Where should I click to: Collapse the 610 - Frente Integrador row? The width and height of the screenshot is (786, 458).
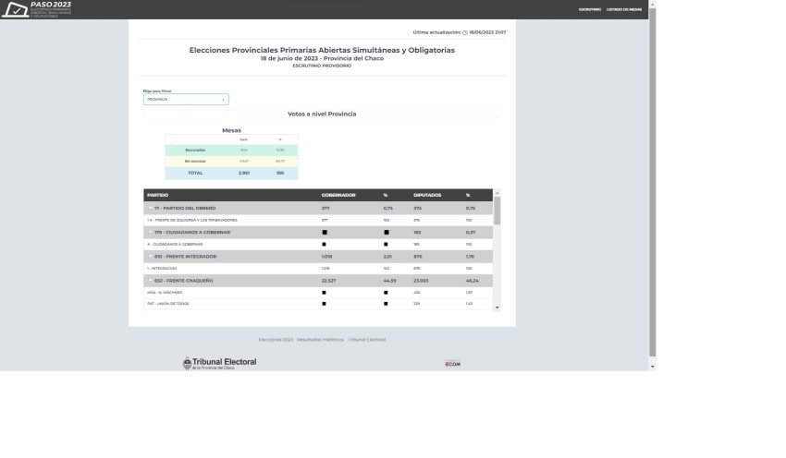(151, 256)
